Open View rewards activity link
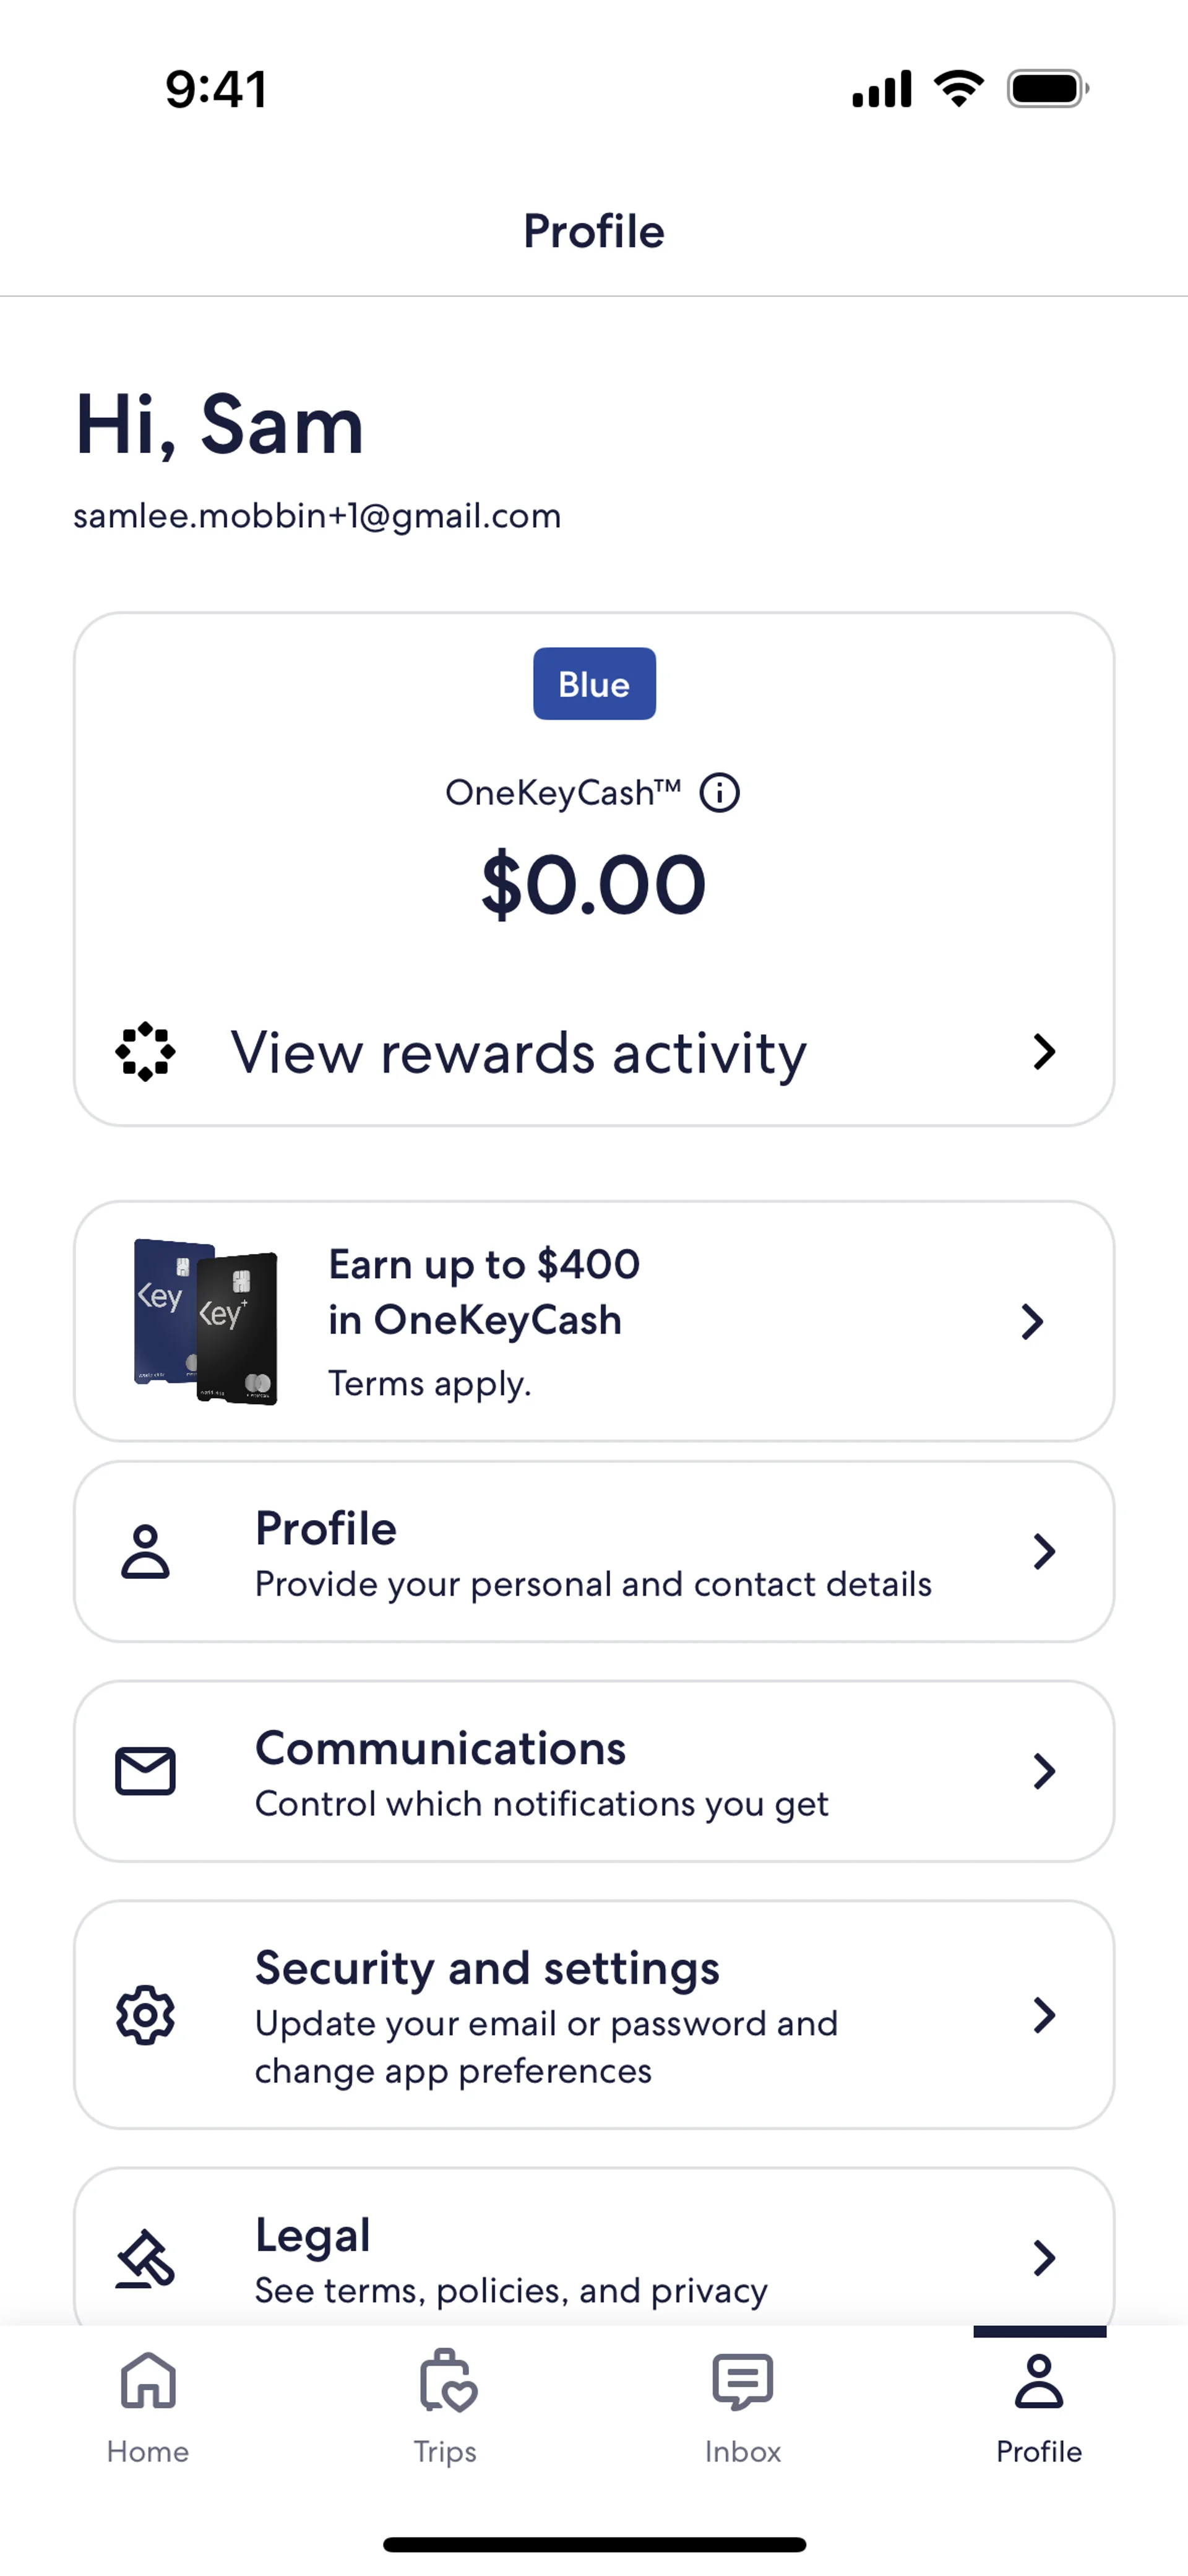The width and height of the screenshot is (1188, 2576). 518,1053
